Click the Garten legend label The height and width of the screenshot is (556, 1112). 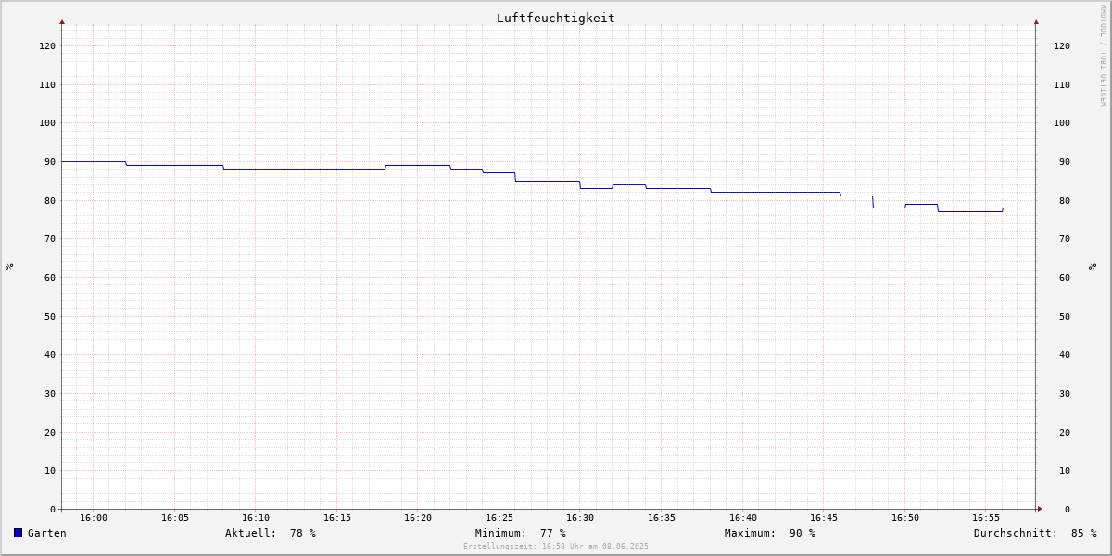pyautogui.click(x=46, y=533)
